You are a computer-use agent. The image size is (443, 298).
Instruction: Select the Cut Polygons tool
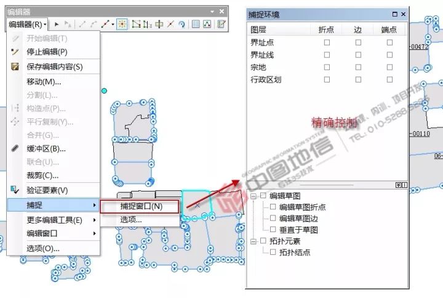pos(159,24)
